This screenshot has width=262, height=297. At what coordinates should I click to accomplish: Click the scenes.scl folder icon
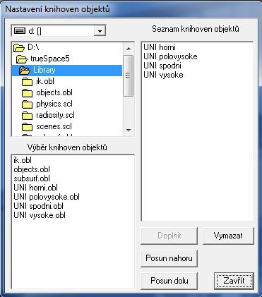28,127
